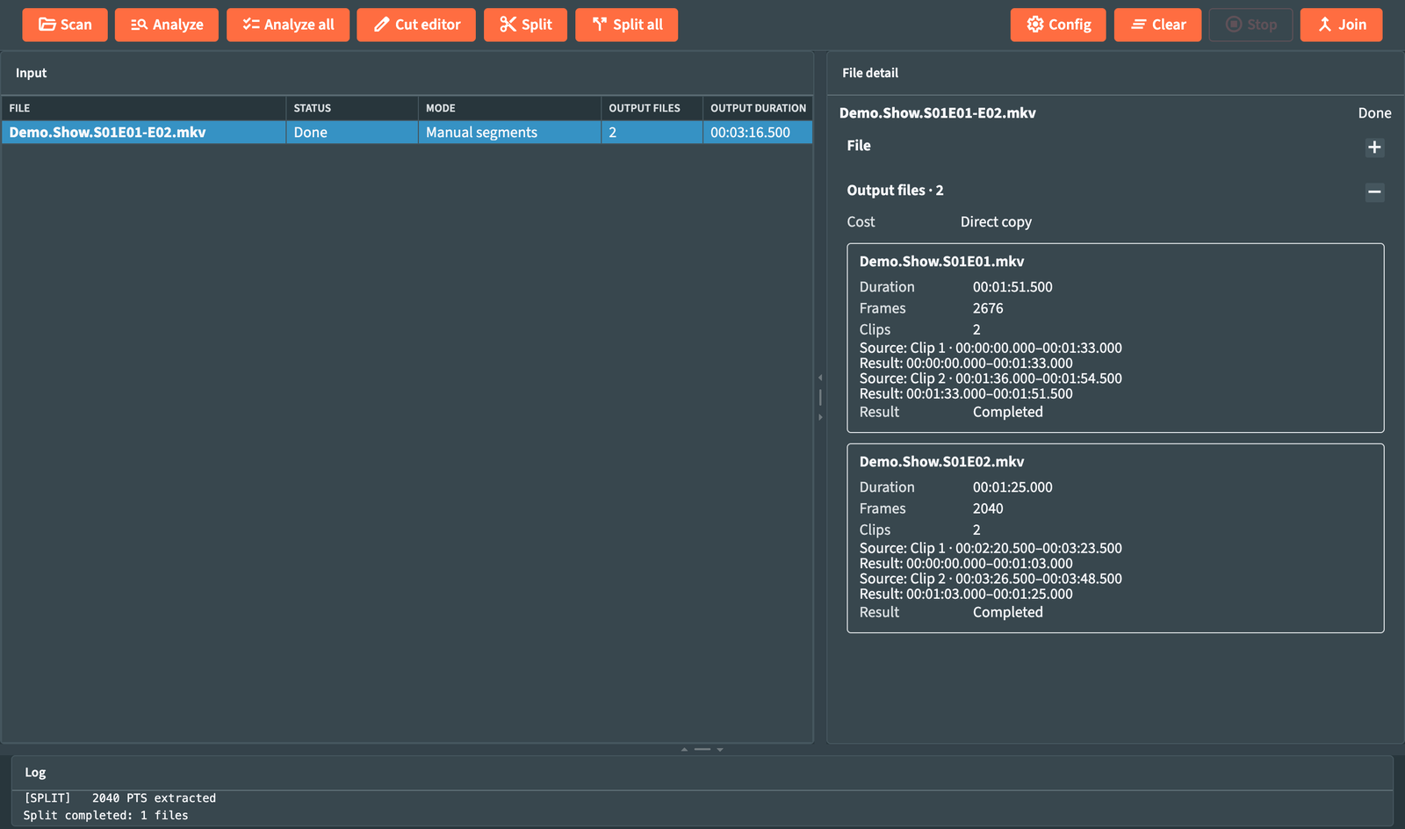1405x829 pixels.
Task: Split the selected file
Action: point(525,25)
